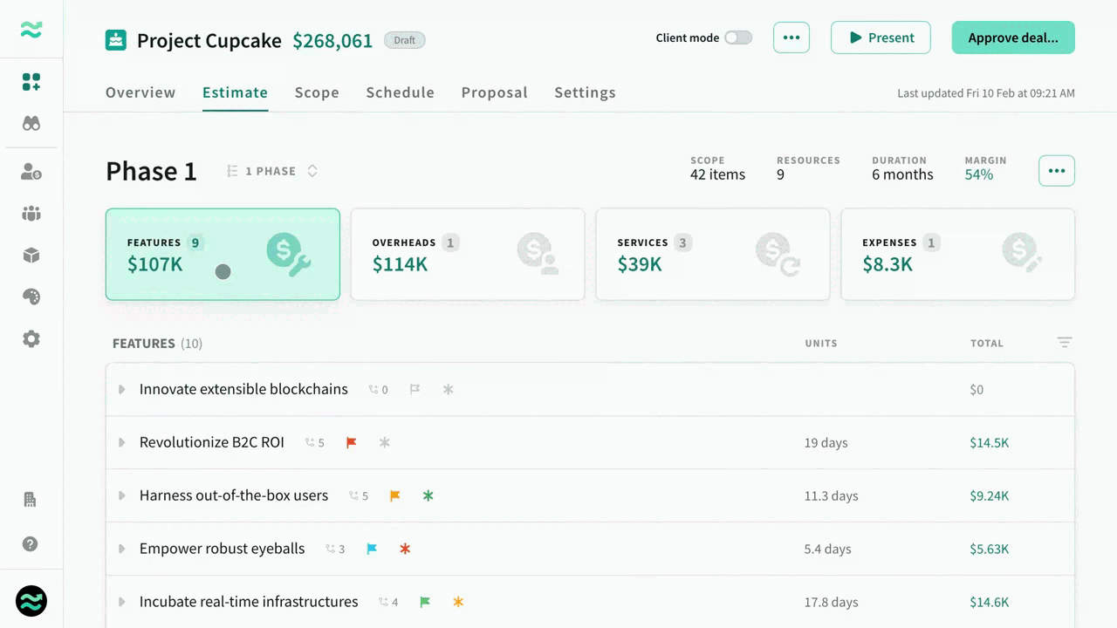Screen dimensions: 1117x628
Task: Enable Client mode
Action: tap(737, 38)
